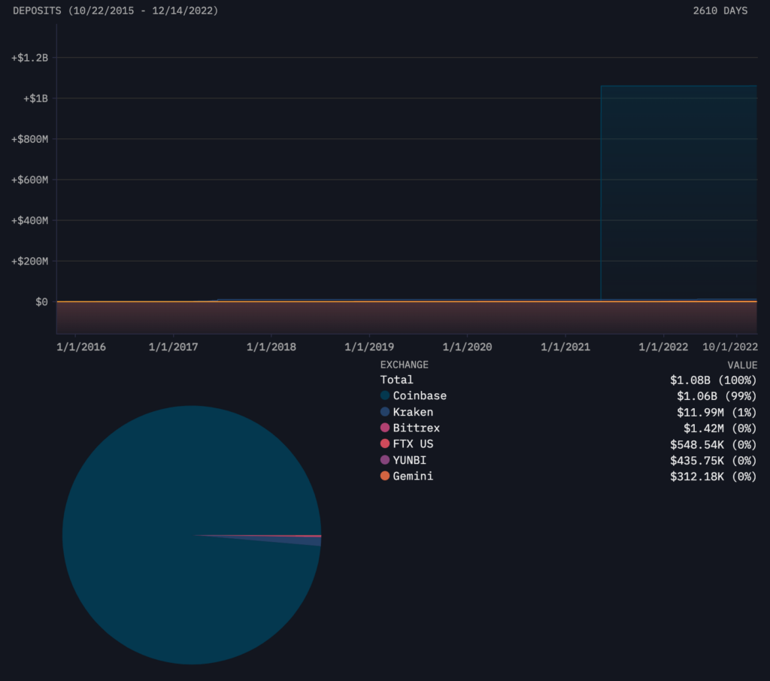Click the DEPOSITS date range title
Screen dimensions: 770x681
[115, 11]
